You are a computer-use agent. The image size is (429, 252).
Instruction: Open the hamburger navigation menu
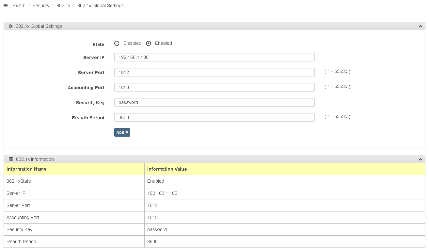(x=5, y=6)
